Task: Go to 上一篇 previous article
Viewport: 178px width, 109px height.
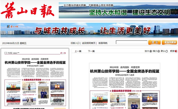Action: click(x=78, y=51)
